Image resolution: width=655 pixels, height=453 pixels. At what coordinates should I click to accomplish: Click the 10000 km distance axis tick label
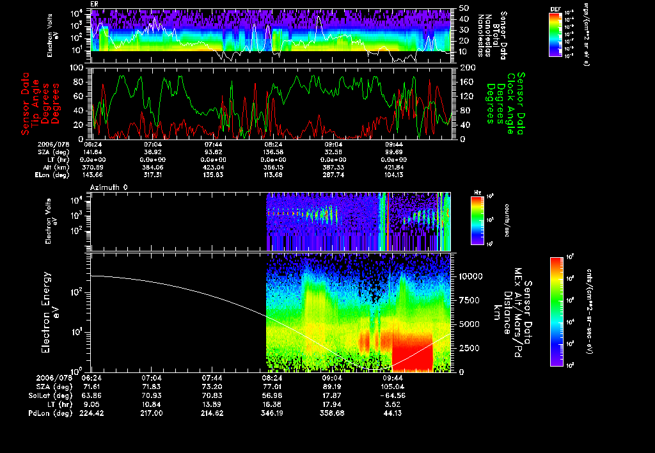(x=471, y=276)
